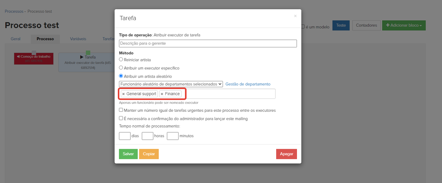Screen dimensions: 442x183
Task: Click the gray connector on start block
Action: click(x=34, y=53)
